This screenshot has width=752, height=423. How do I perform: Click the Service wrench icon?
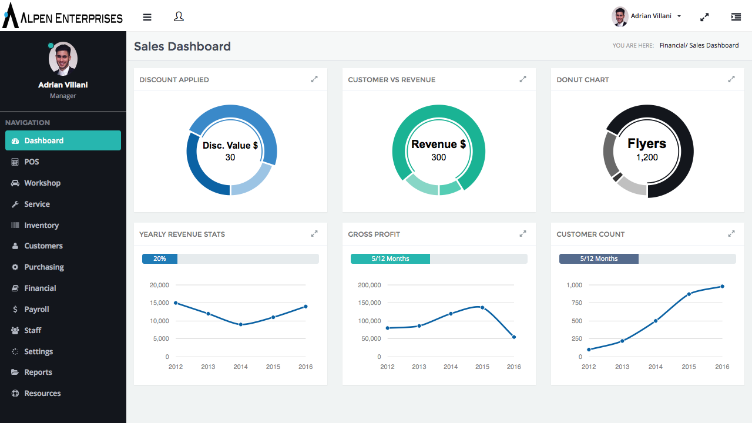(x=15, y=204)
